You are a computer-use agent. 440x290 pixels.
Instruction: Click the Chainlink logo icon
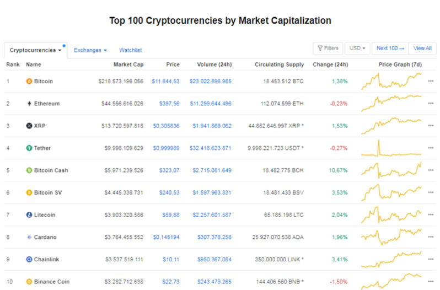point(29,259)
